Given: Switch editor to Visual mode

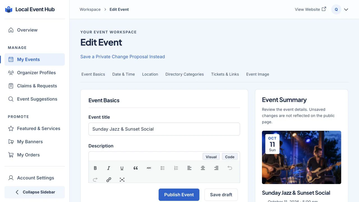Looking at the screenshot, I should (211, 157).
